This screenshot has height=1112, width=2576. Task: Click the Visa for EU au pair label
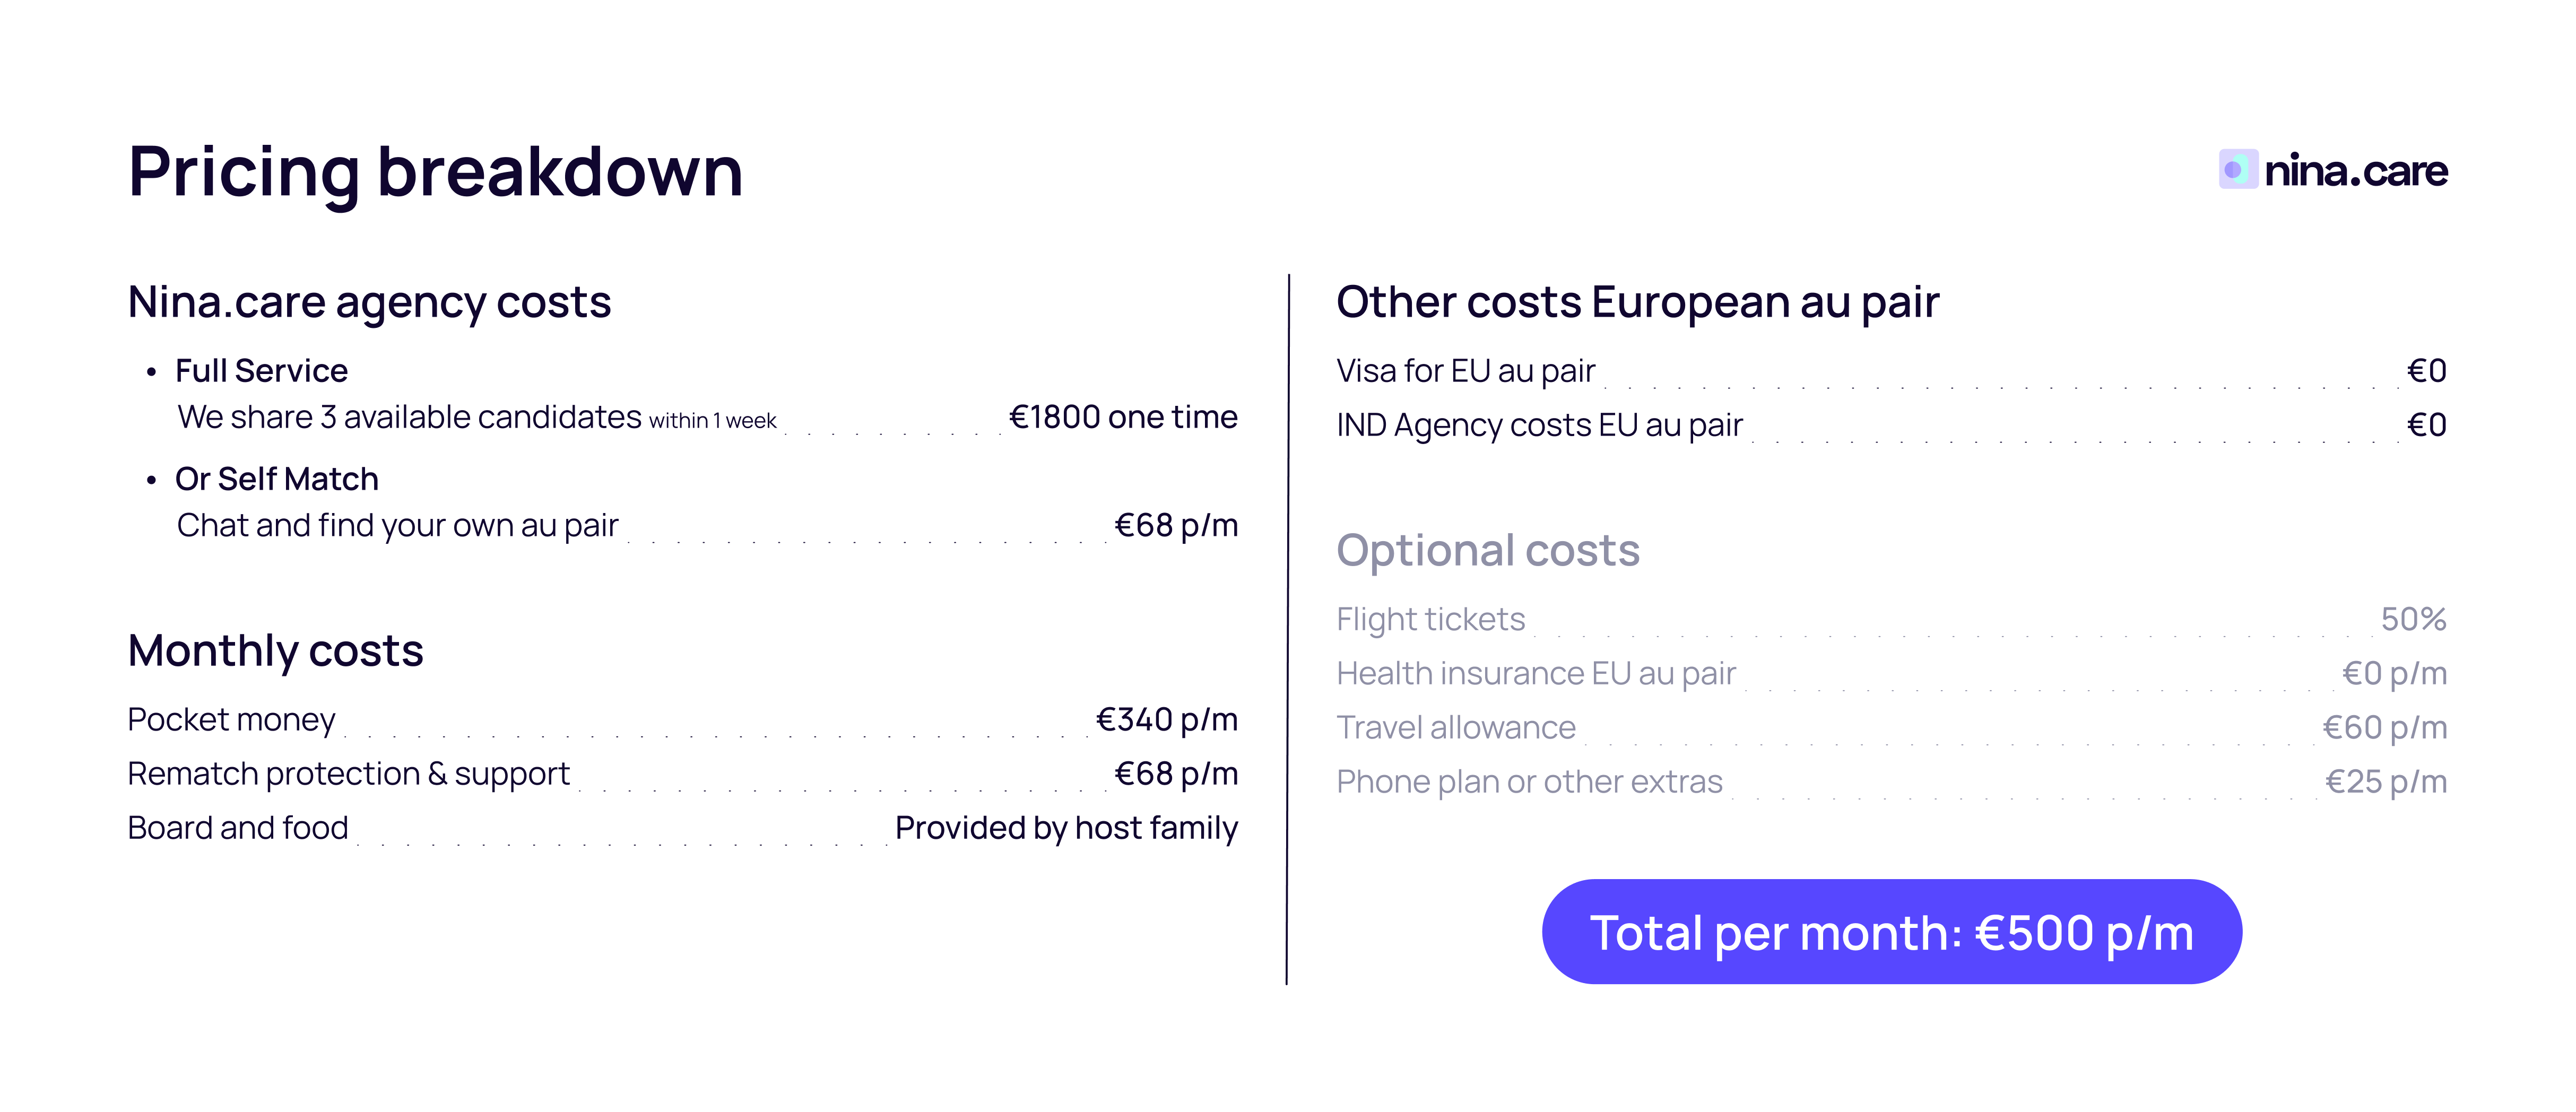click(1465, 371)
